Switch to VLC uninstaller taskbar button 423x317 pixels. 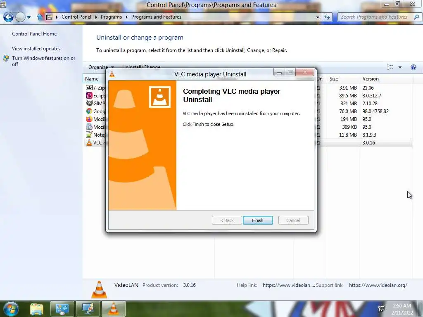pos(113,309)
